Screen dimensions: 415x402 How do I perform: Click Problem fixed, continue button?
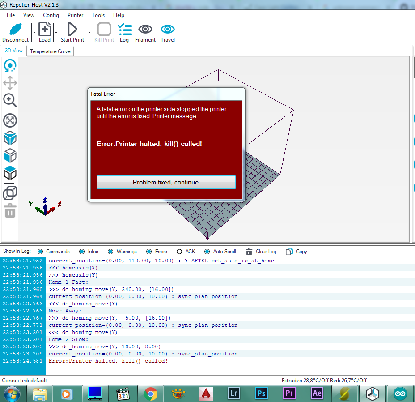tap(166, 182)
